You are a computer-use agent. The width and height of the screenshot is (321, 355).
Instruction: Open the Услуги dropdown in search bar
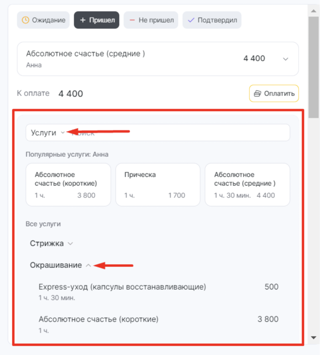(48, 133)
